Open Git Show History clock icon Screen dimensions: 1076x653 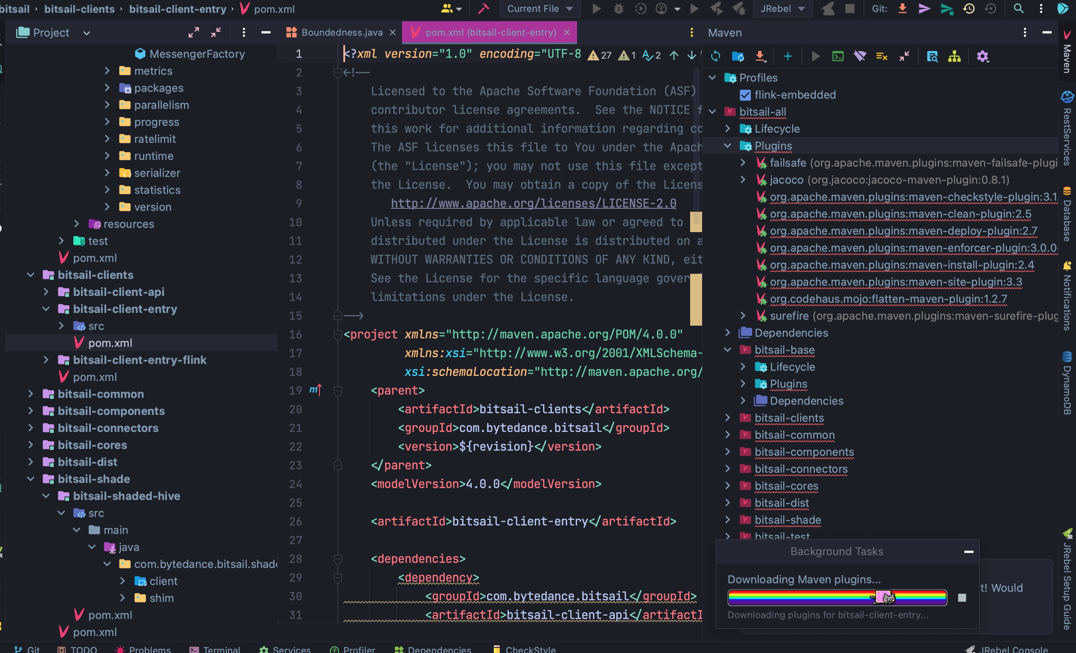tap(968, 9)
